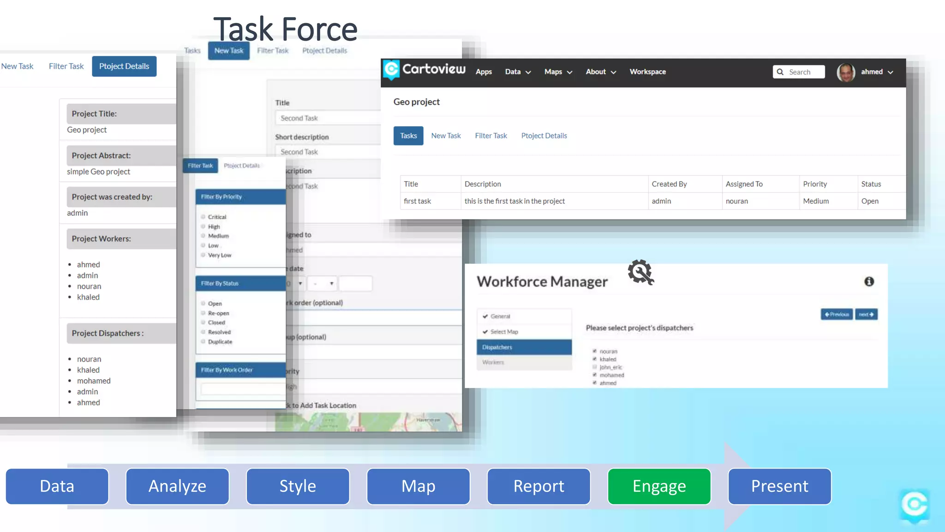Click the 'Open' status table cell

point(881,201)
